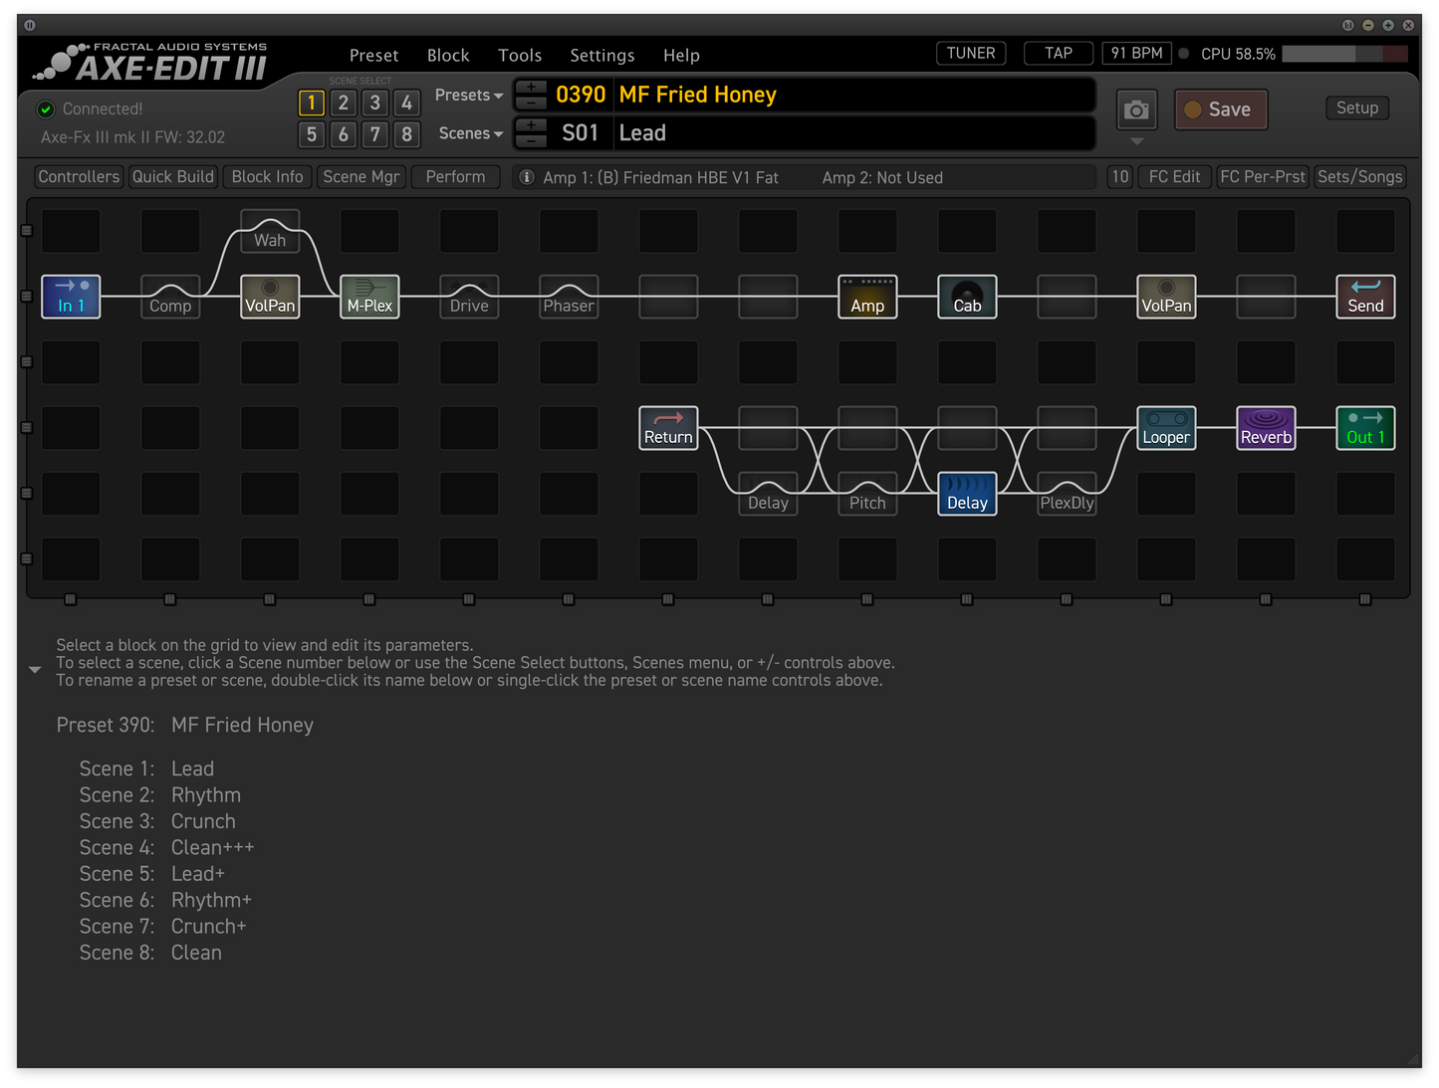The image size is (1439, 1088).
Task: Collapse the help text panel triangle
Action: coord(35,670)
